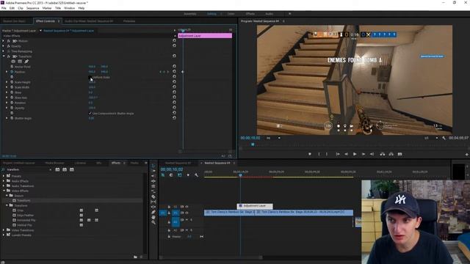Open the Marker menu
Screen dimensions: 470x264
tap(47, 8)
